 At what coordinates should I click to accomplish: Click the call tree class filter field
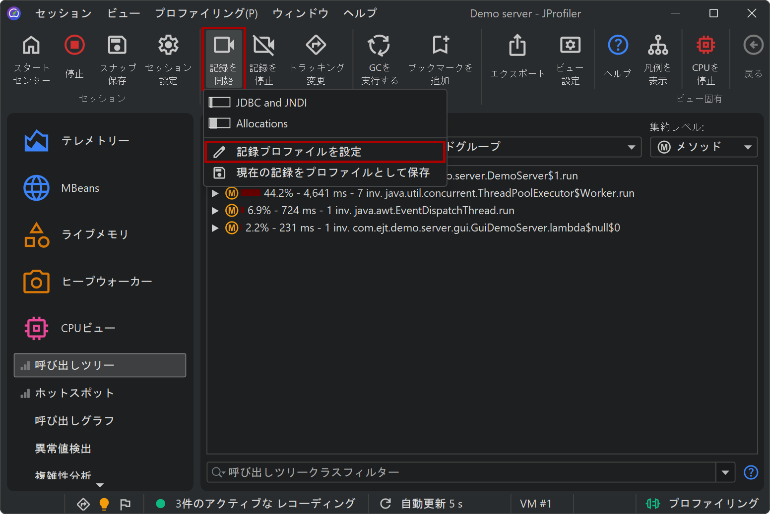[x=461, y=472]
